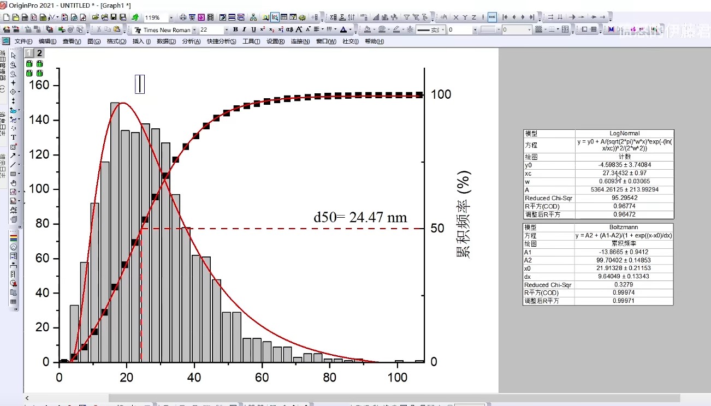Switch to layer 2 of the graph

click(x=39, y=53)
